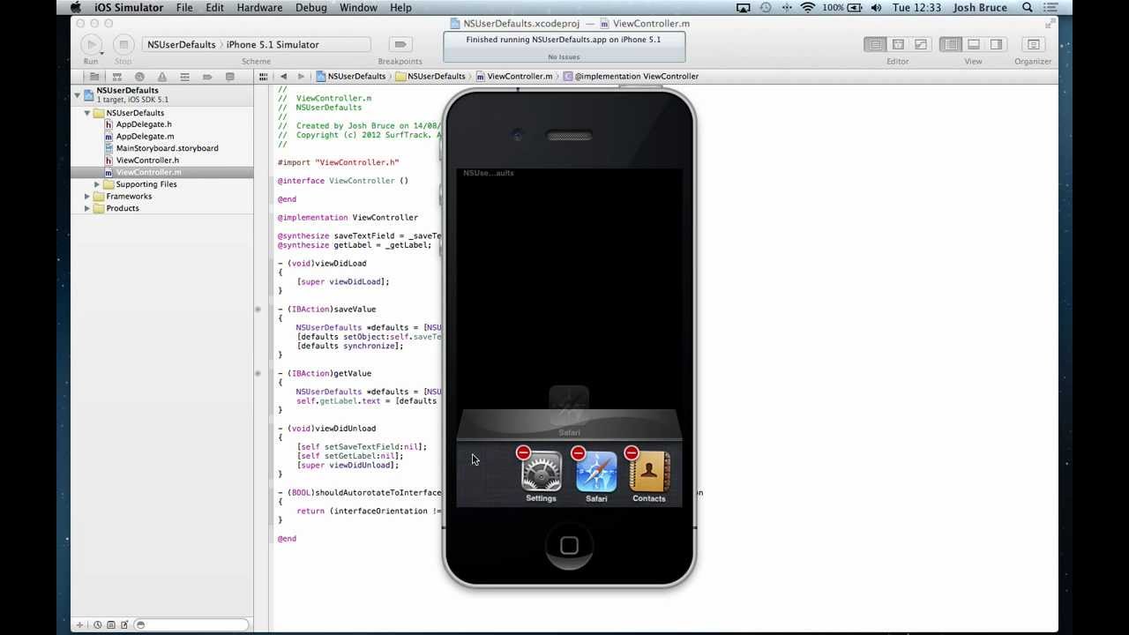Show the Project navigator
This screenshot has width=1129, height=635.
click(94, 77)
